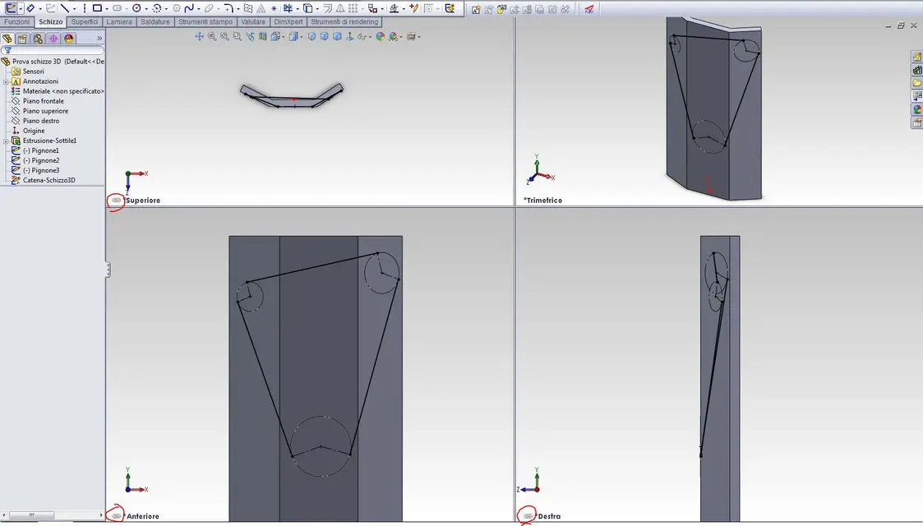The width and height of the screenshot is (923, 526).
Task: Click Display/Delete Relations icon
Action: (394, 9)
